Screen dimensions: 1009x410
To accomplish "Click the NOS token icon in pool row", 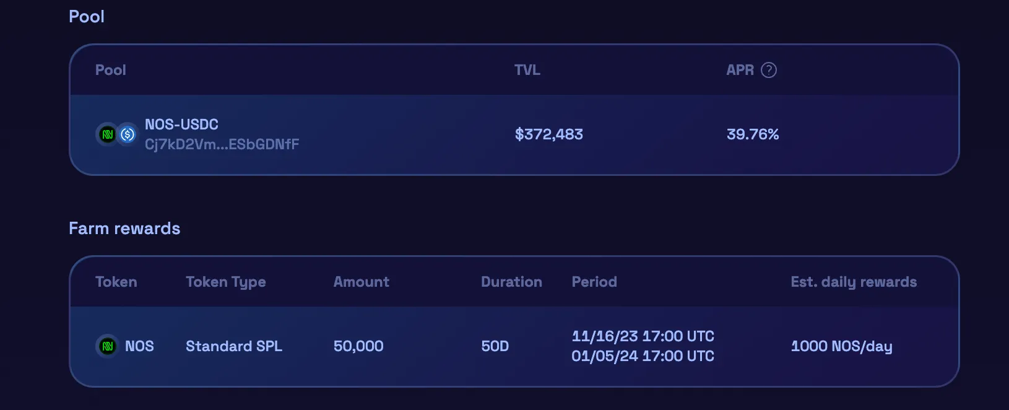I will [x=108, y=134].
